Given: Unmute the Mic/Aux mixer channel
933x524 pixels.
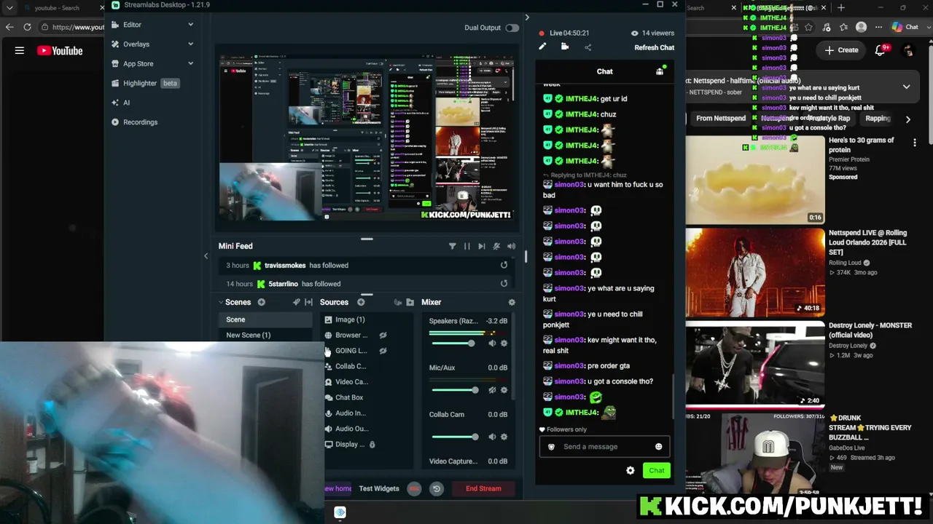Looking at the screenshot, I should pos(492,390).
